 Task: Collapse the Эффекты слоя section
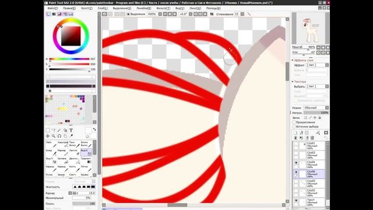click(x=293, y=60)
